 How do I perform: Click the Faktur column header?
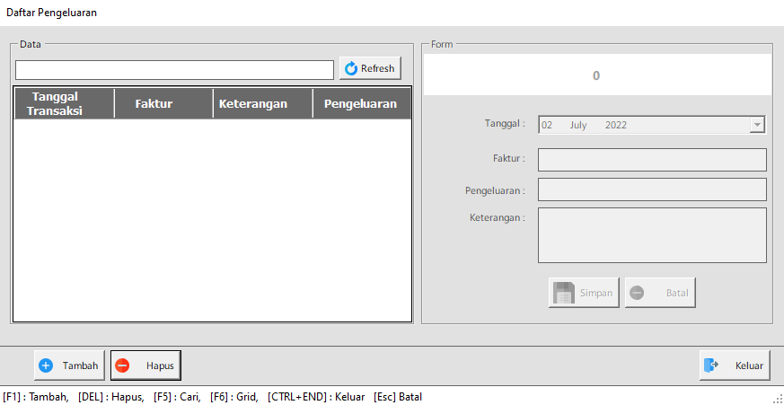coord(163,103)
